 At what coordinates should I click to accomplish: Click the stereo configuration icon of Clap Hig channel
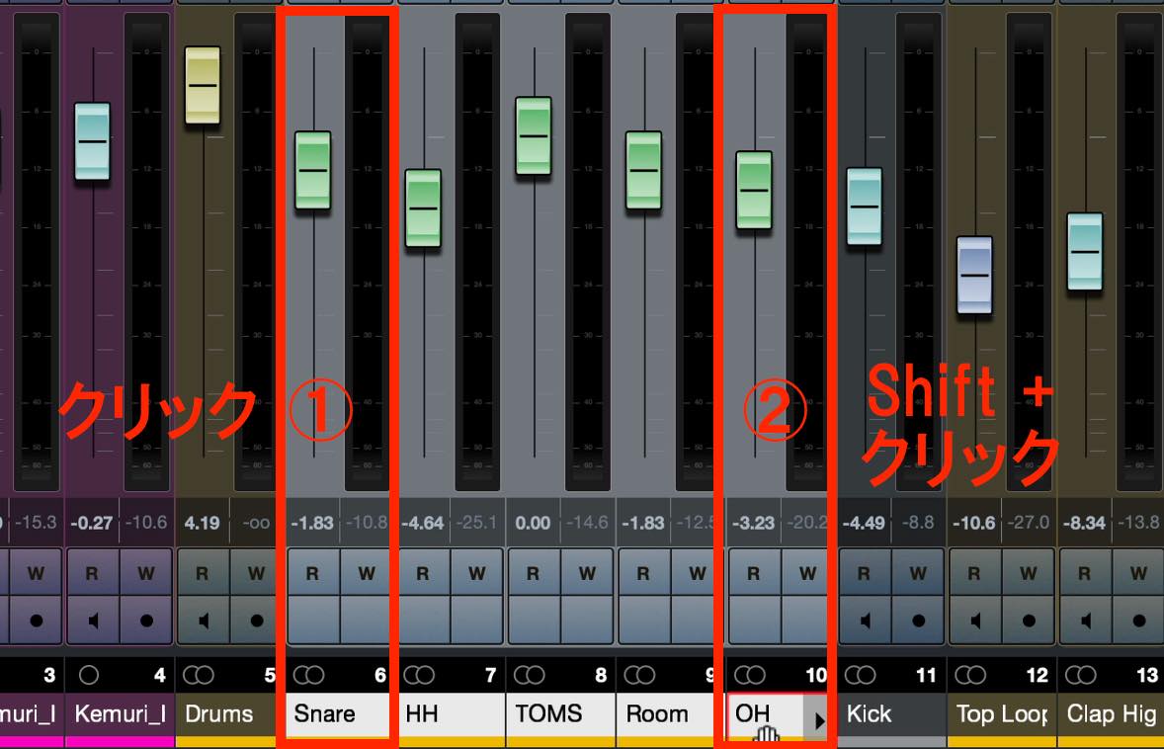(x=1080, y=675)
